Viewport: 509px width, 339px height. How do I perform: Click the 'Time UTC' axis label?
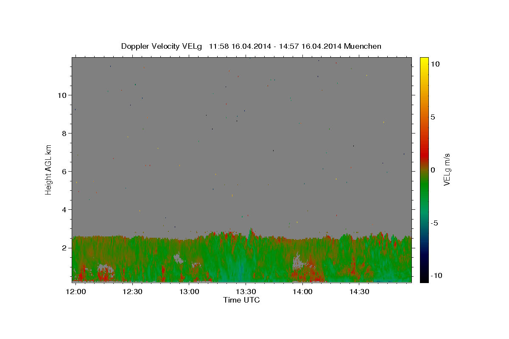click(241, 300)
